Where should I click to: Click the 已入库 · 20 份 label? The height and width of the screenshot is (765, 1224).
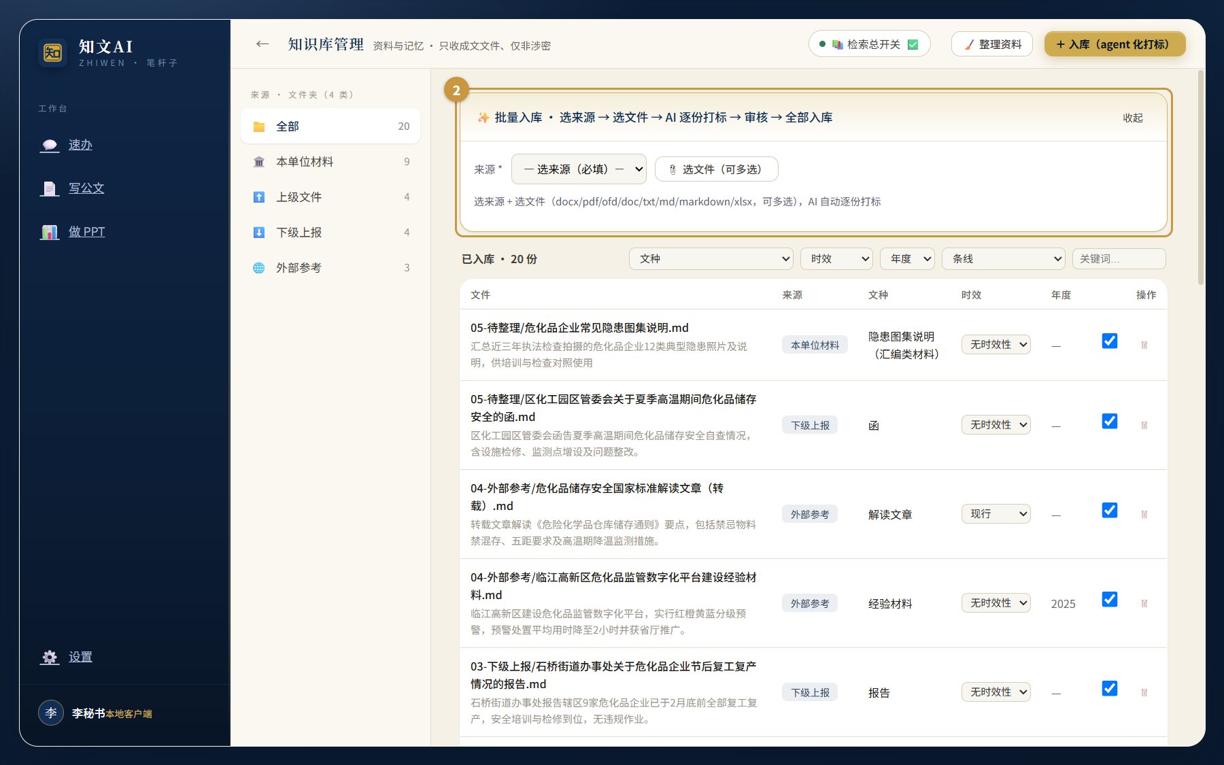[499, 259]
